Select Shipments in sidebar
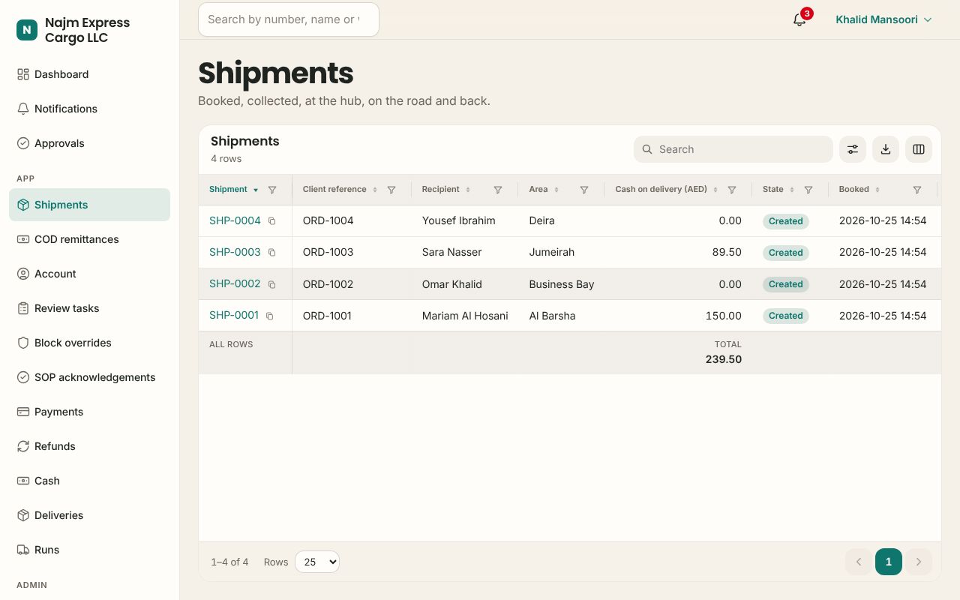 89,205
